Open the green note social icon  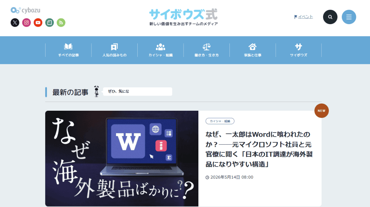click(50, 23)
